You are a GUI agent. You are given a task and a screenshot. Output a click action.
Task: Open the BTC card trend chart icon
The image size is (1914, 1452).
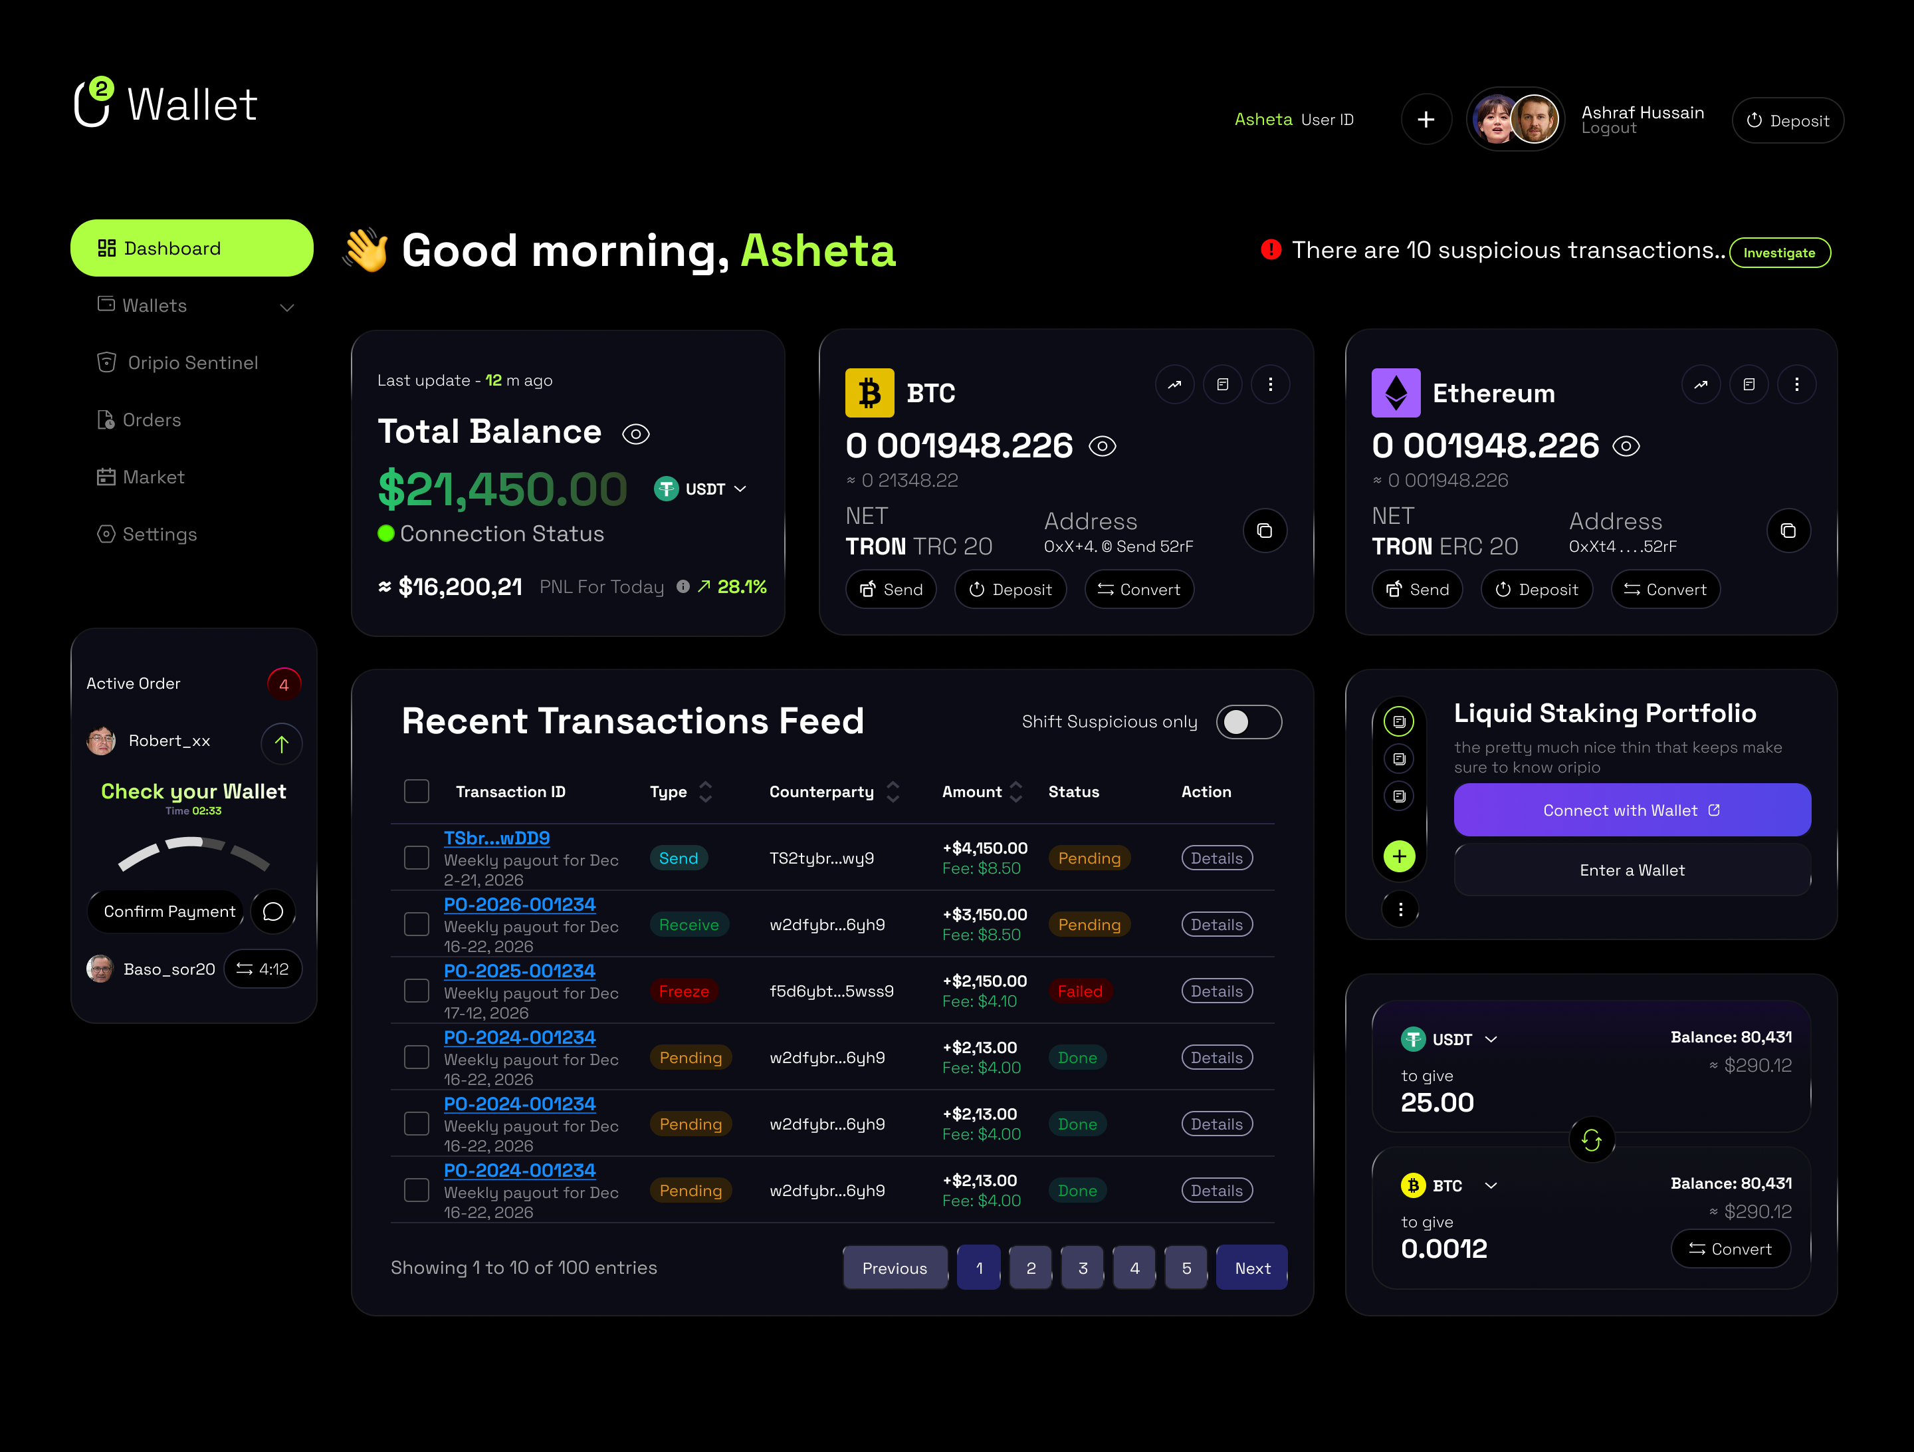click(x=1174, y=384)
